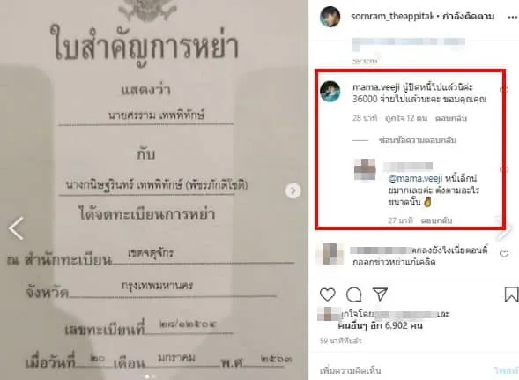Open somram_theappital profile picture

click(x=330, y=17)
